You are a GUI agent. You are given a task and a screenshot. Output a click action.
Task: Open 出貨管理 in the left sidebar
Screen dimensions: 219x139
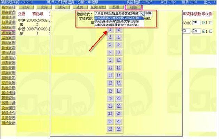click(x=8, y=37)
